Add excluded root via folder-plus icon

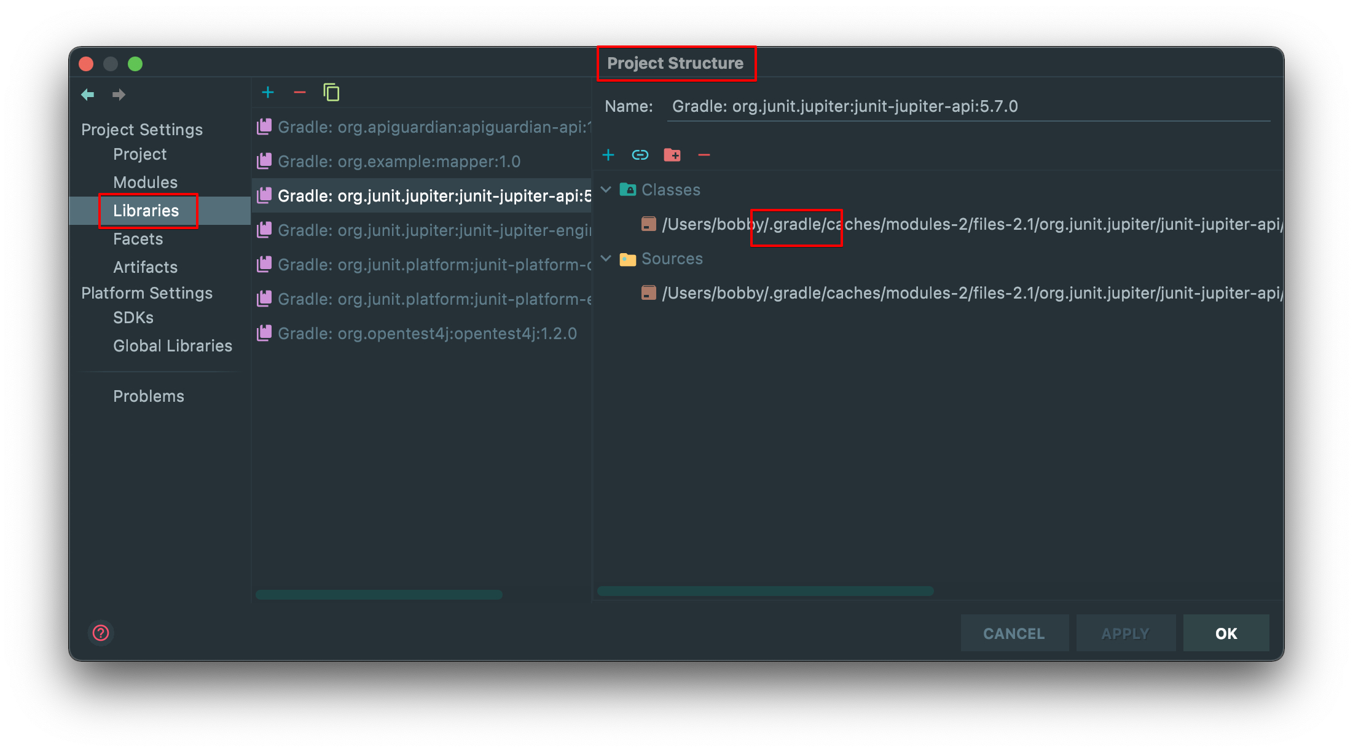point(672,155)
